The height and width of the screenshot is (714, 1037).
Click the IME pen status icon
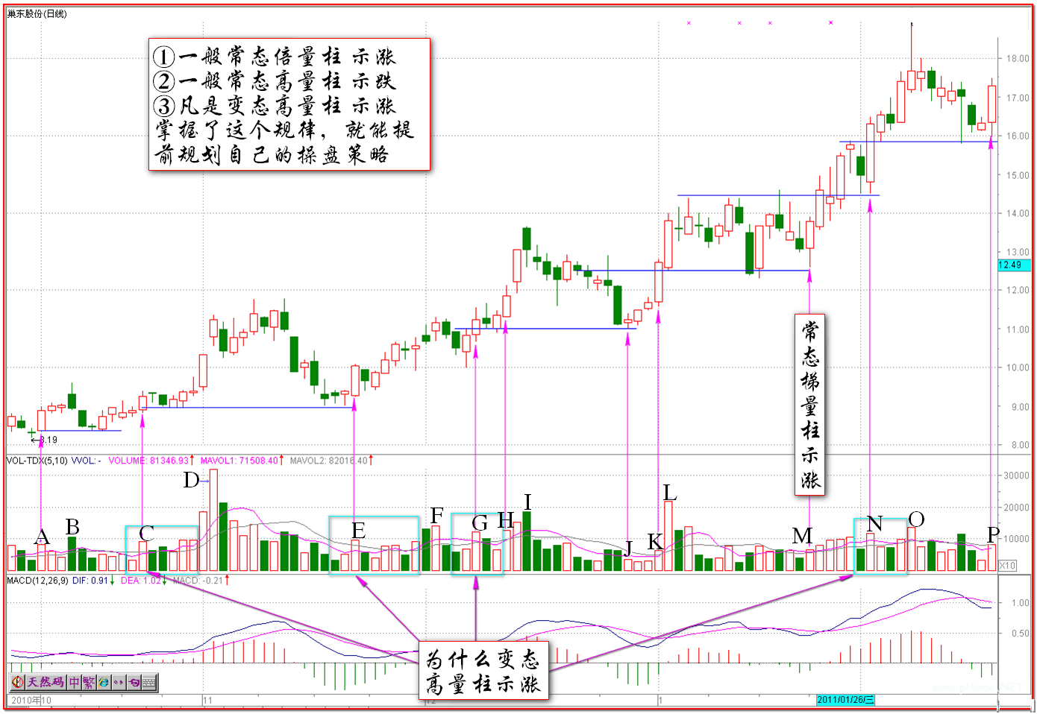(18, 682)
